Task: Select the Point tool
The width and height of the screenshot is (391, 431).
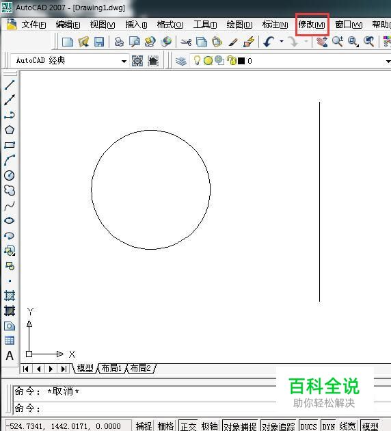Action: 10,281
